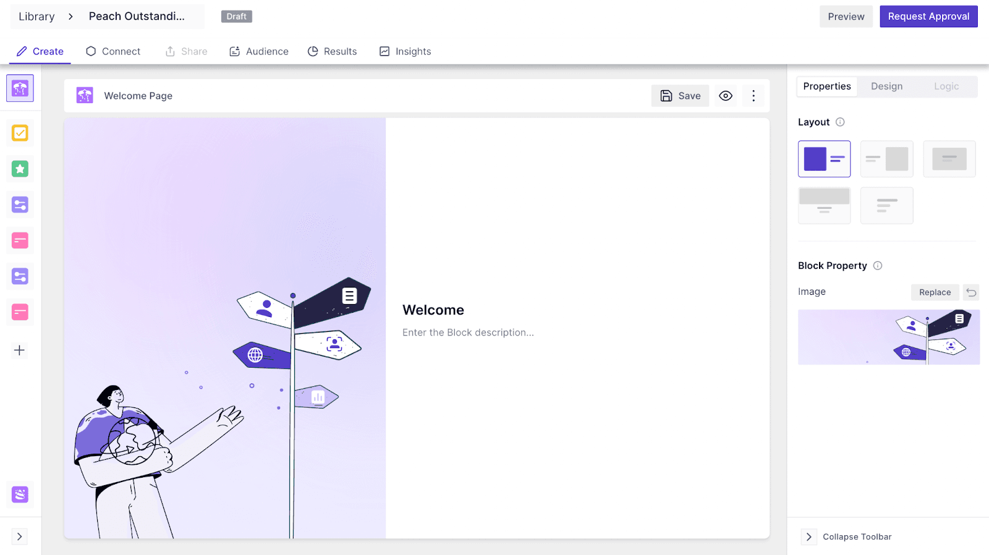The width and height of the screenshot is (989, 555).
Task: Choose text-only layout
Action: [886, 205]
